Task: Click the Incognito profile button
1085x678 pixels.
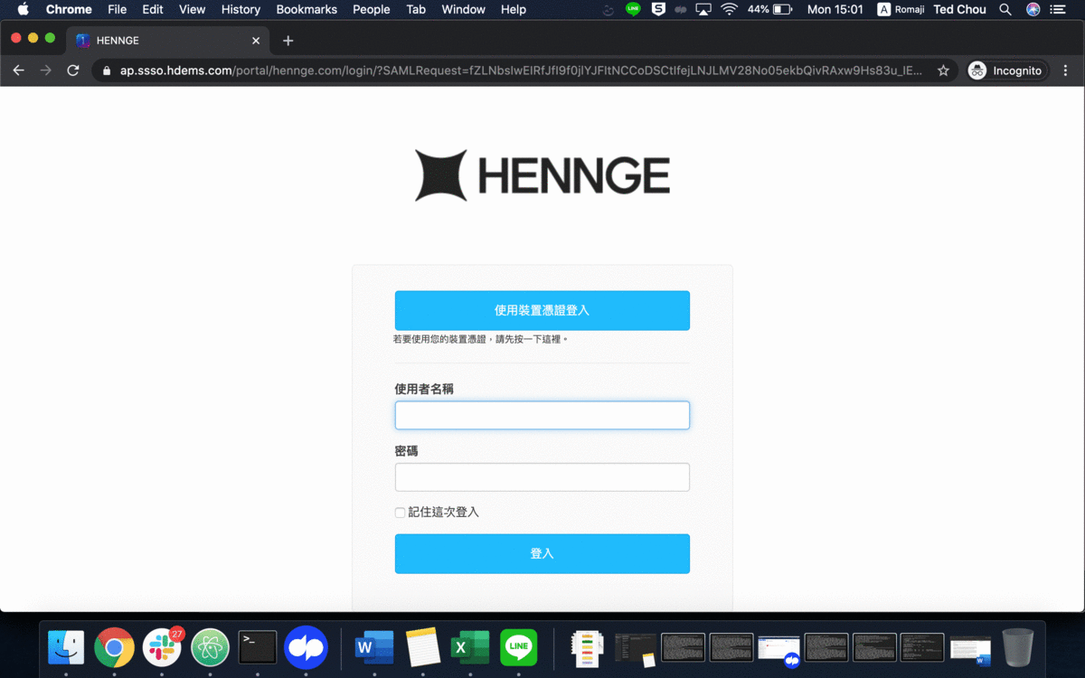Action: click(x=1006, y=71)
